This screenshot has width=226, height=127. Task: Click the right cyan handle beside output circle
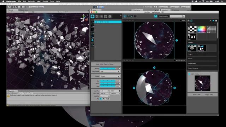174,88
